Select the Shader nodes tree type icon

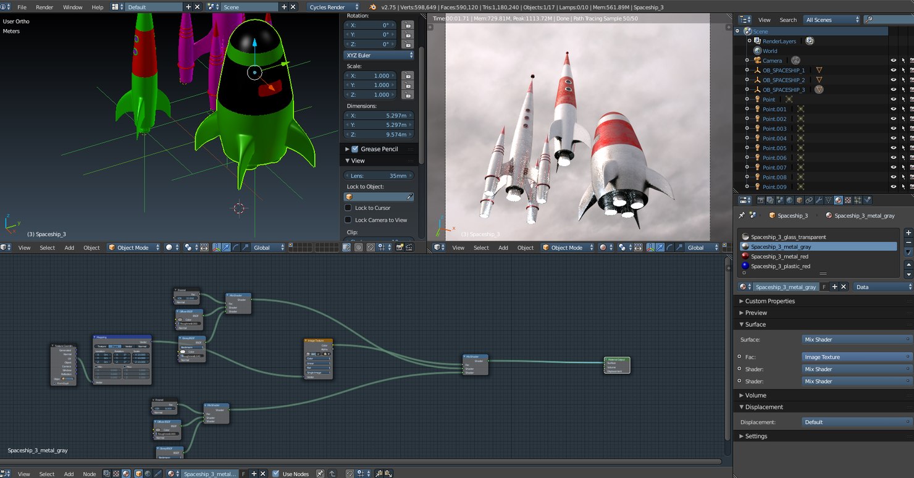coord(125,474)
